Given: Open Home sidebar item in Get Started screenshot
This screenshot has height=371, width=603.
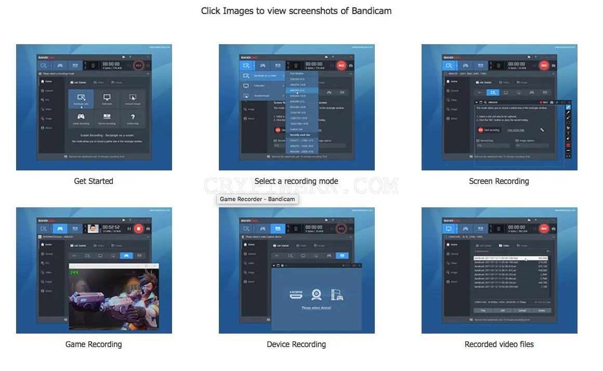Looking at the screenshot, I should tap(47, 82).
